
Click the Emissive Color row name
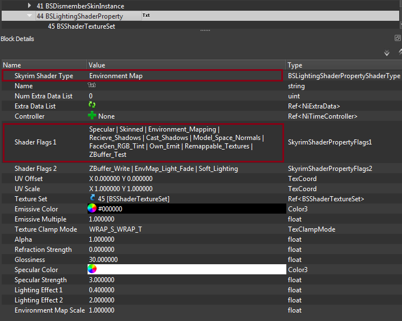tap(36, 209)
